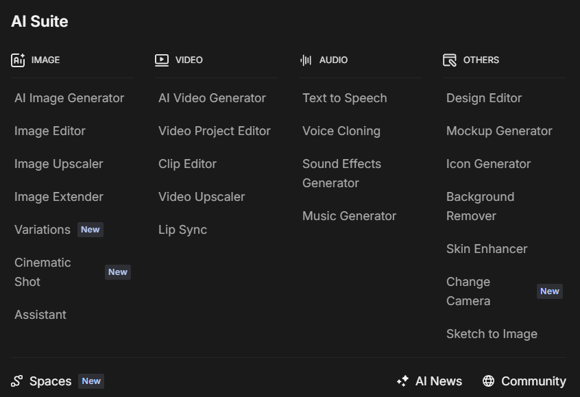
Task: Go to Spaces
Action: 50,381
